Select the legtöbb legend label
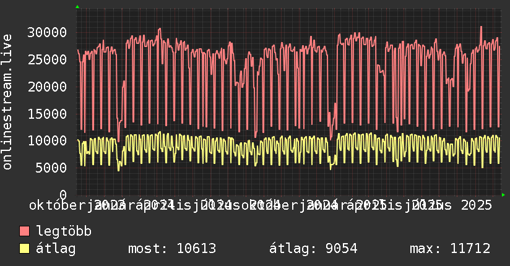The height and width of the screenshot is (266, 510). pos(64,231)
